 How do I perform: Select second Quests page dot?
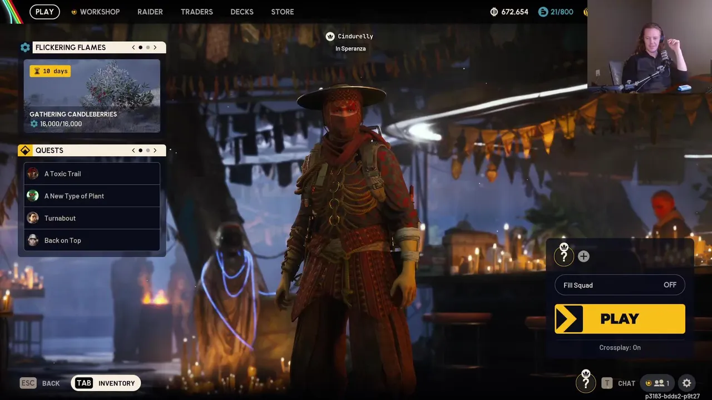pyautogui.click(x=148, y=150)
